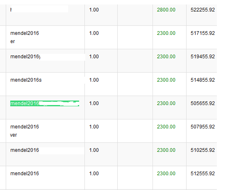Click the balance value 510255.92

[x=203, y=150]
